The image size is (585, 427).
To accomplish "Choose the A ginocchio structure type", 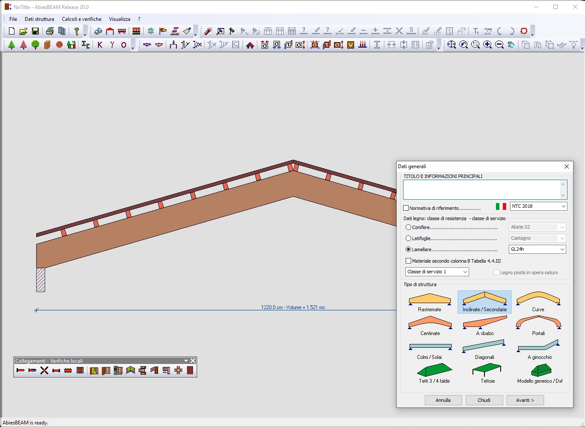I will click(538, 350).
